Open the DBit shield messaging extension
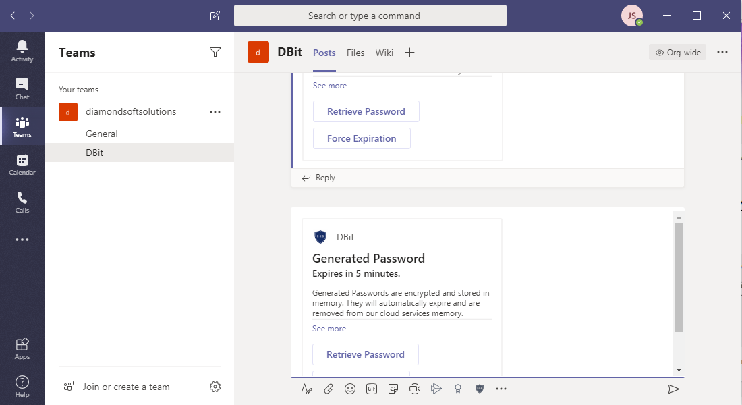Screen dimensions: 742x405 (x=480, y=389)
